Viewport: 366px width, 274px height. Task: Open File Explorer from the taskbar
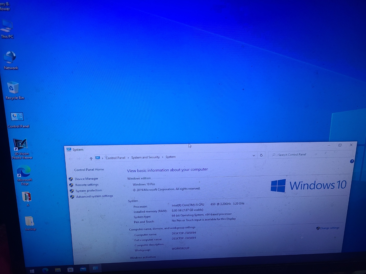(58, 270)
